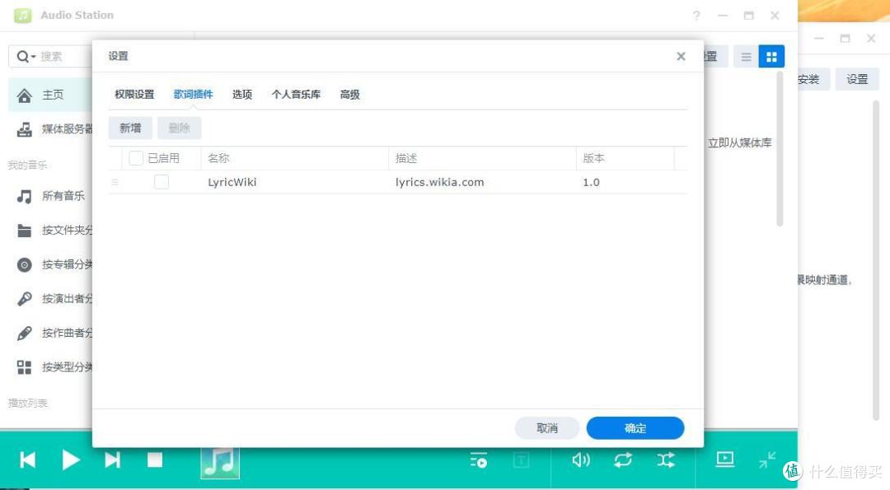This screenshot has width=890, height=490.
Task: Open the Media Server (媒体服务器) sidebar entry
Action: pyautogui.click(x=51, y=129)
